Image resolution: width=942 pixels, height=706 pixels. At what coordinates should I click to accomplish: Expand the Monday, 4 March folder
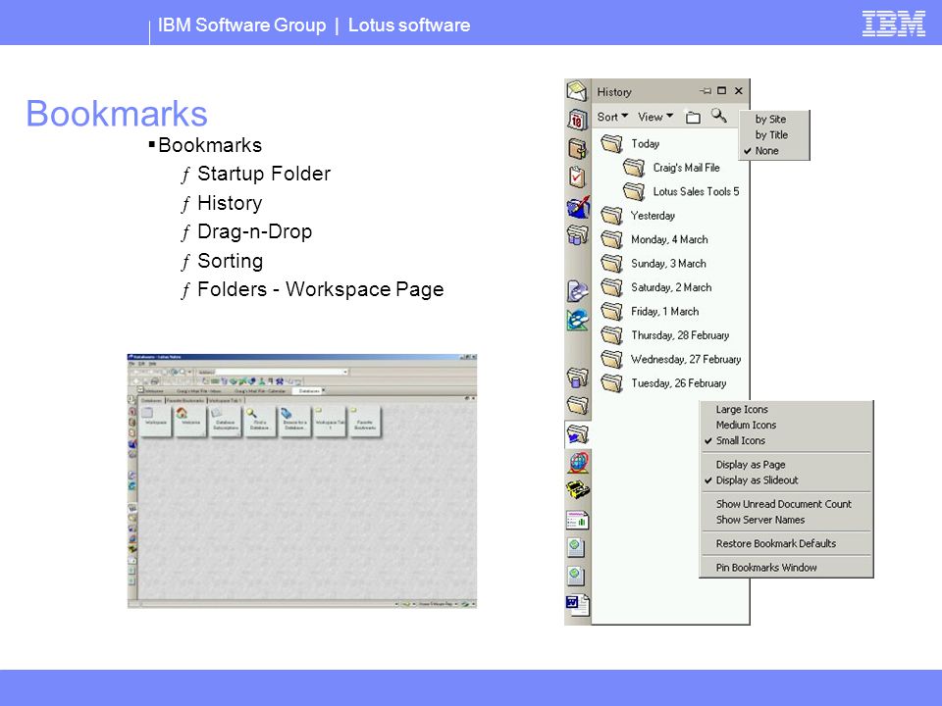click(654, 239)
